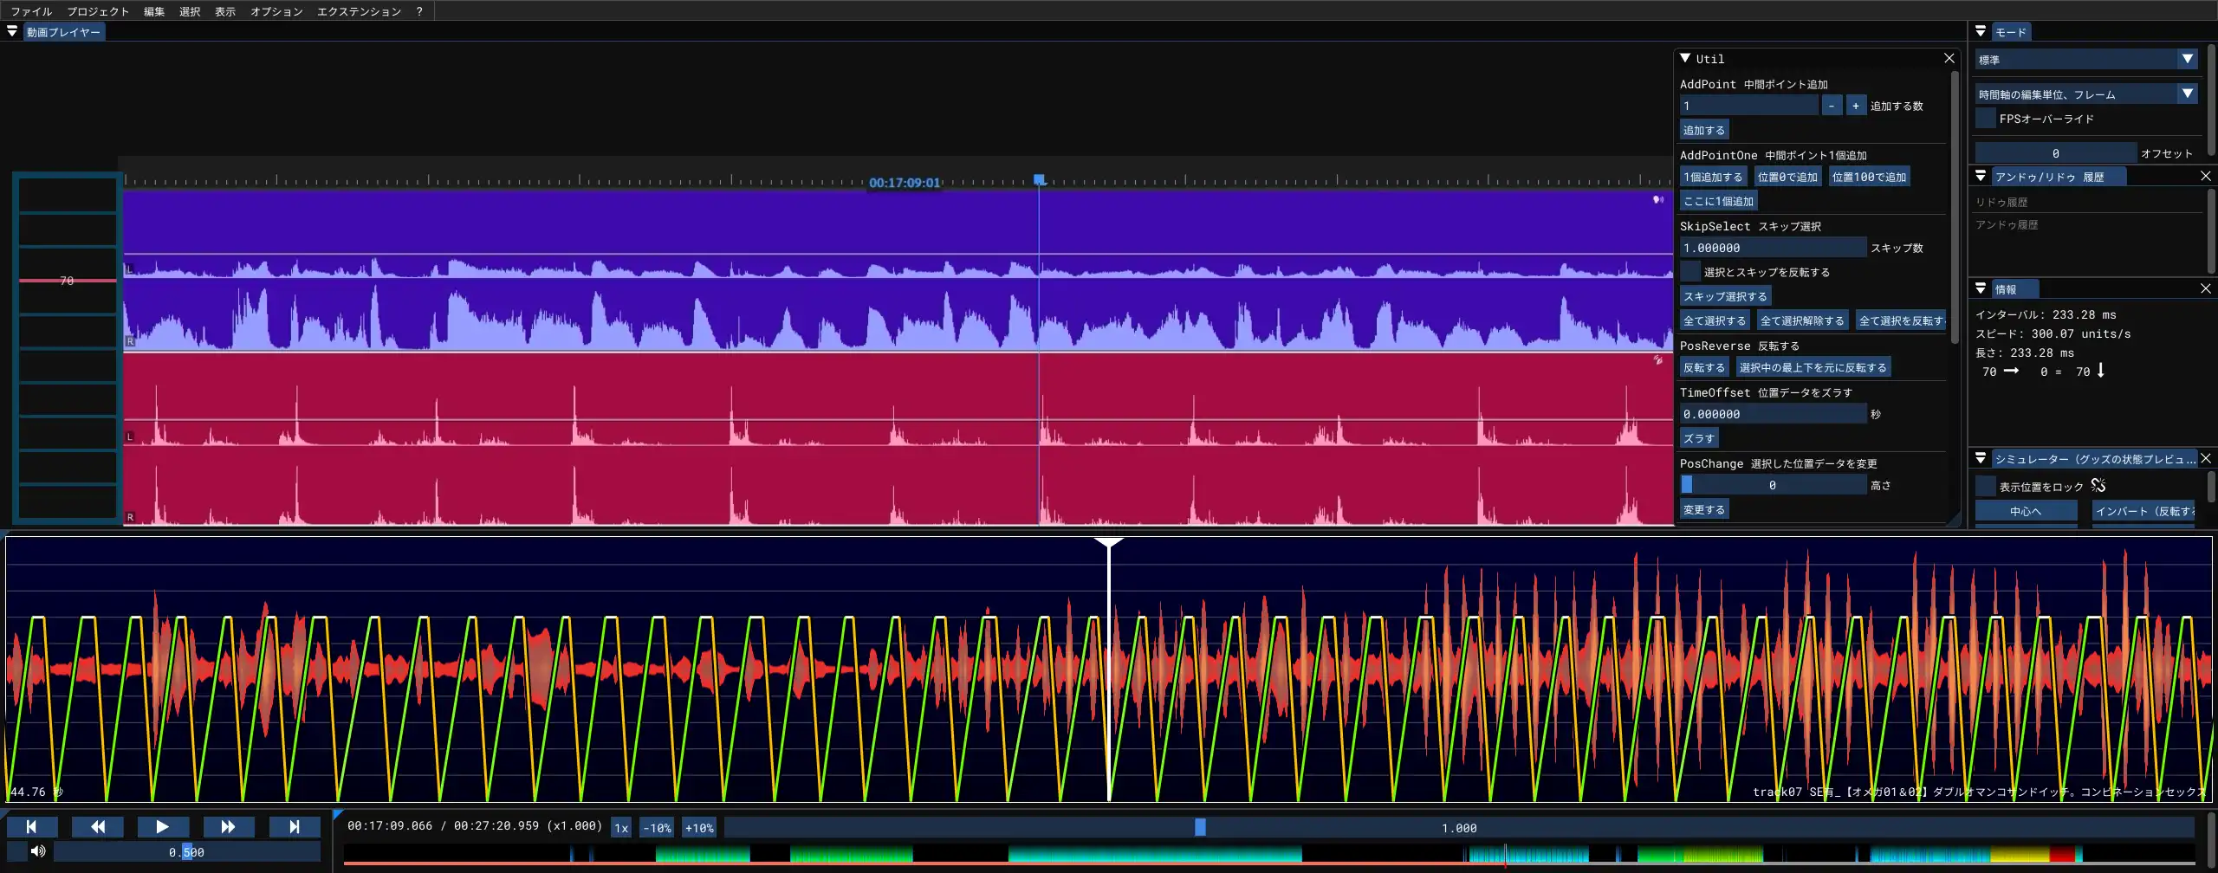The image size is (2218, 873).
Task: Collapse the 情報 panel triangle
Action: tap(1981, 288)
